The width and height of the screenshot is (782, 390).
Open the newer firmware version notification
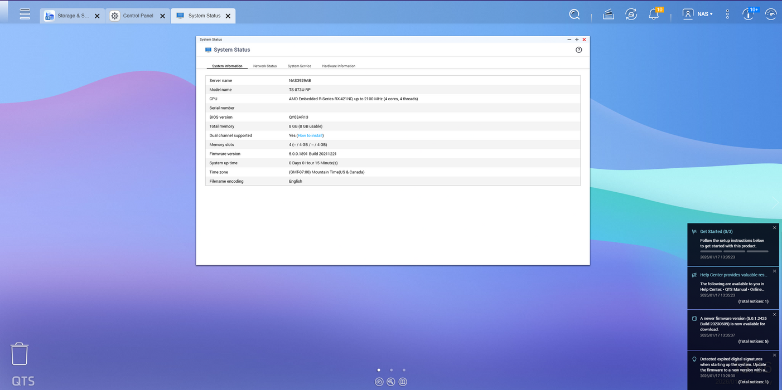pos(733,330)
